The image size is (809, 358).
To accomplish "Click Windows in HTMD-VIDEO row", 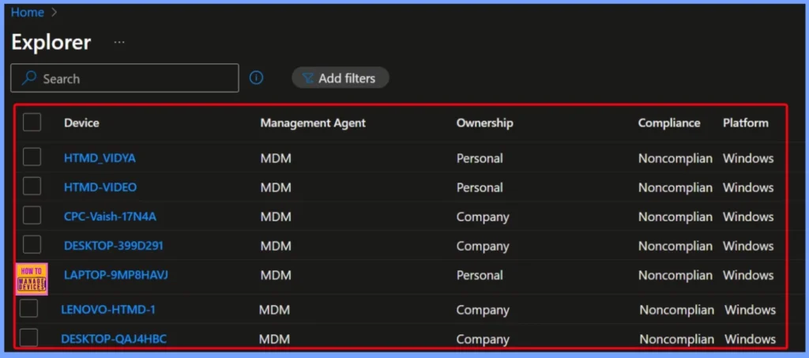I will (x=748, y=188).
